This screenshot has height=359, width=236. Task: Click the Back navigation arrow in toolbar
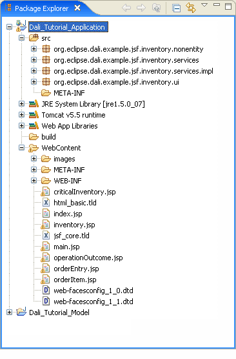click(126, 8)
